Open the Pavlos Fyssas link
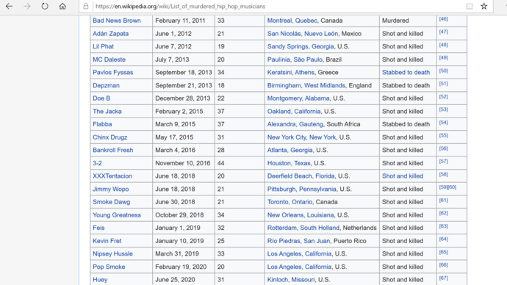 click(113, 73)
